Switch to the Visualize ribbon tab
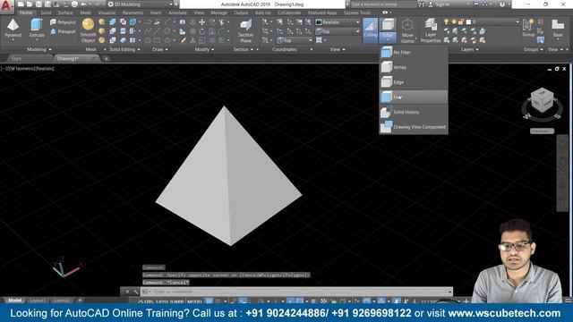Image resolution: width=573 pixels, height=322 pixels. click(107, 13)
